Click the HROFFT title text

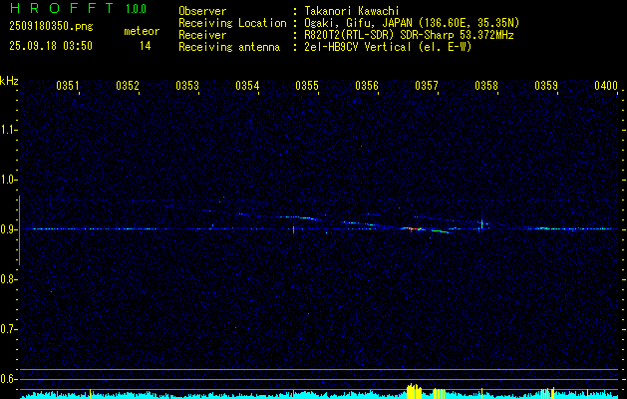pos(62,8)
